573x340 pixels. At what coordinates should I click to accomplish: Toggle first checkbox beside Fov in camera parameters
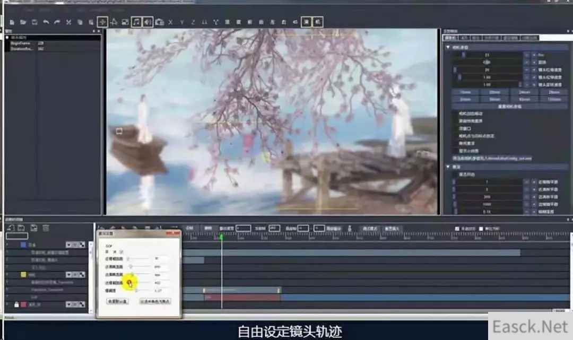click(526, 55)
